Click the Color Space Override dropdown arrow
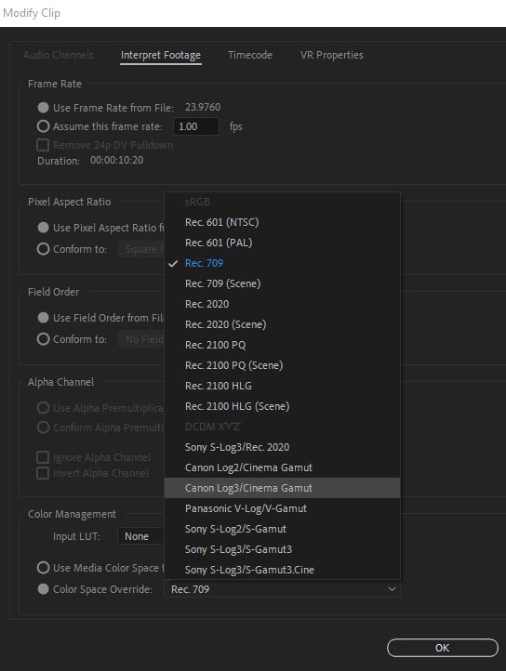506x671 pixels. click(392, 589)
